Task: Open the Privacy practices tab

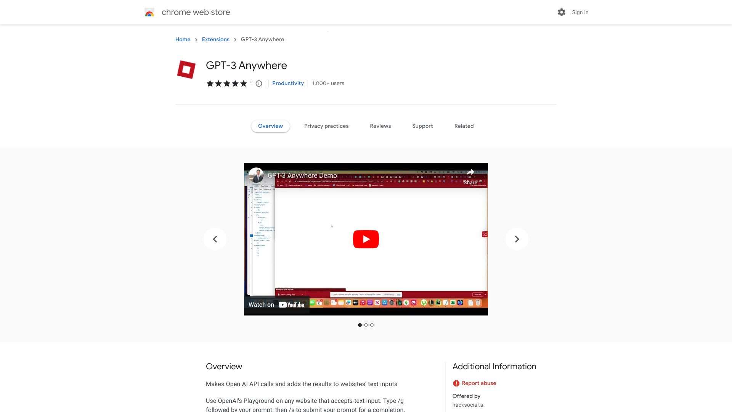Action: tap(326, 126)
